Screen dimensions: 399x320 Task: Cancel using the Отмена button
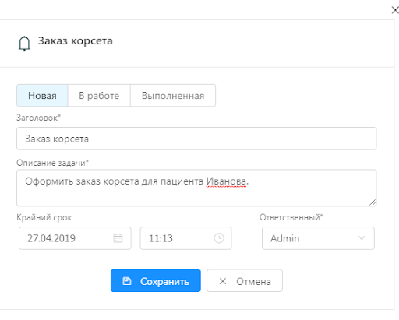245,280
